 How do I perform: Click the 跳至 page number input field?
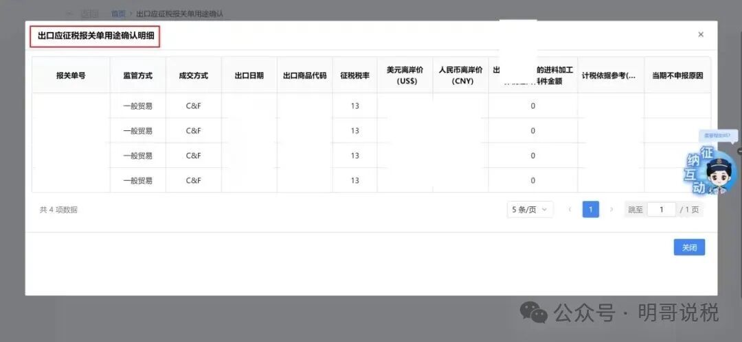662,210
